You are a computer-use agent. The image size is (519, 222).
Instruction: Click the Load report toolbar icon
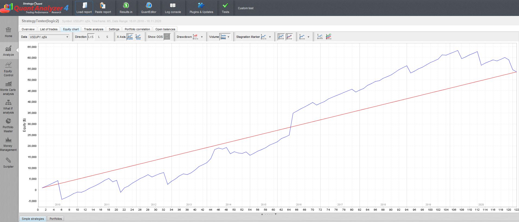[84, 8]
